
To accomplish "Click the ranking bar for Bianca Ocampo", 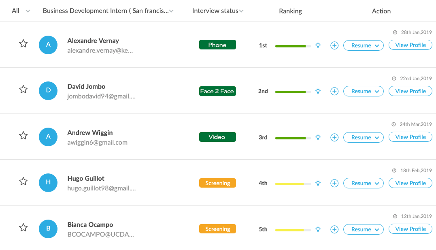I will (293, 230).
